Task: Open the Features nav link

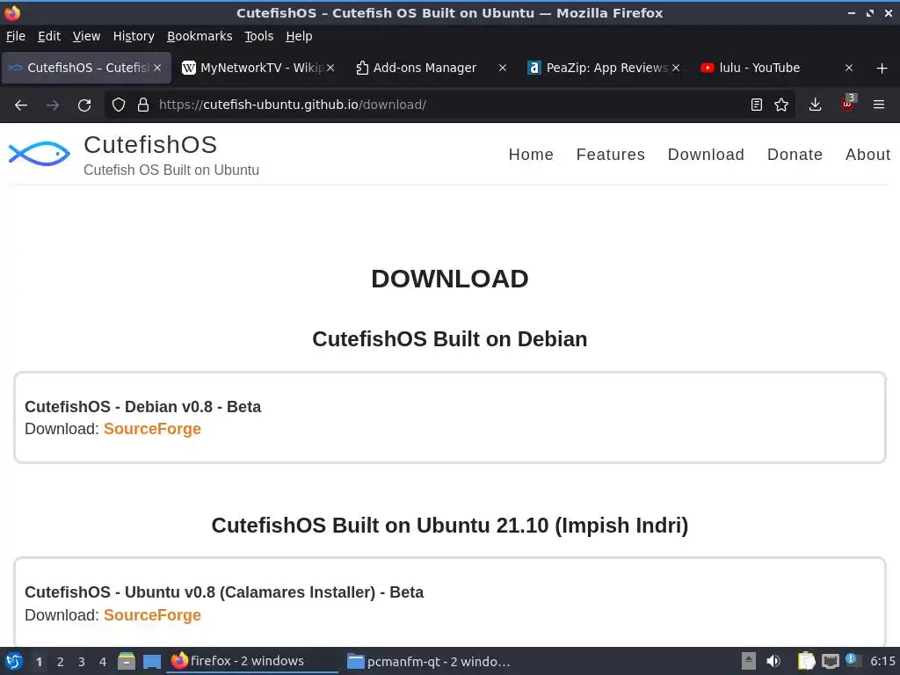Action: pos(611,155)
